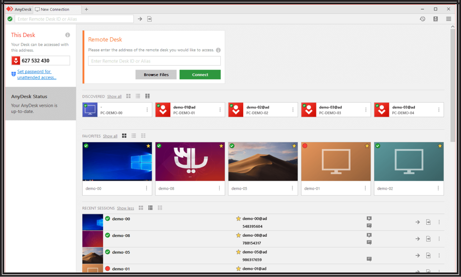The image size is (461, 277).
Task: Open session history clock icon in toolbar
Action: 423,19
